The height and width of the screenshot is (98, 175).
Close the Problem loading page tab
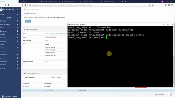pyautogui.click(x=80, y=2)
